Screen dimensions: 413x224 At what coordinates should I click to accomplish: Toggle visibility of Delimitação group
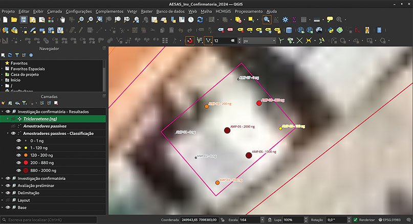coord(8,193)
